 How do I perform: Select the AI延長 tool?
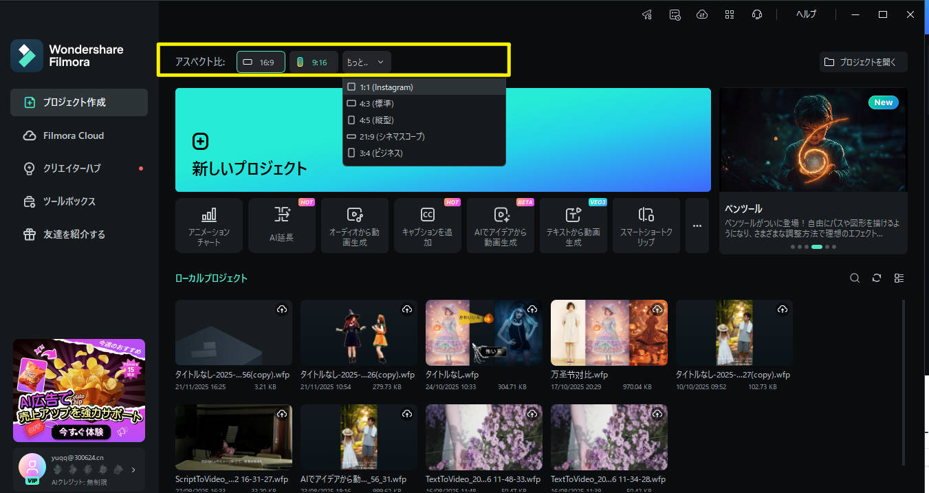point(281,225)
